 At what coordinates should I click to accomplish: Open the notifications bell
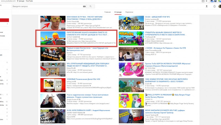(x=214, y=6)
